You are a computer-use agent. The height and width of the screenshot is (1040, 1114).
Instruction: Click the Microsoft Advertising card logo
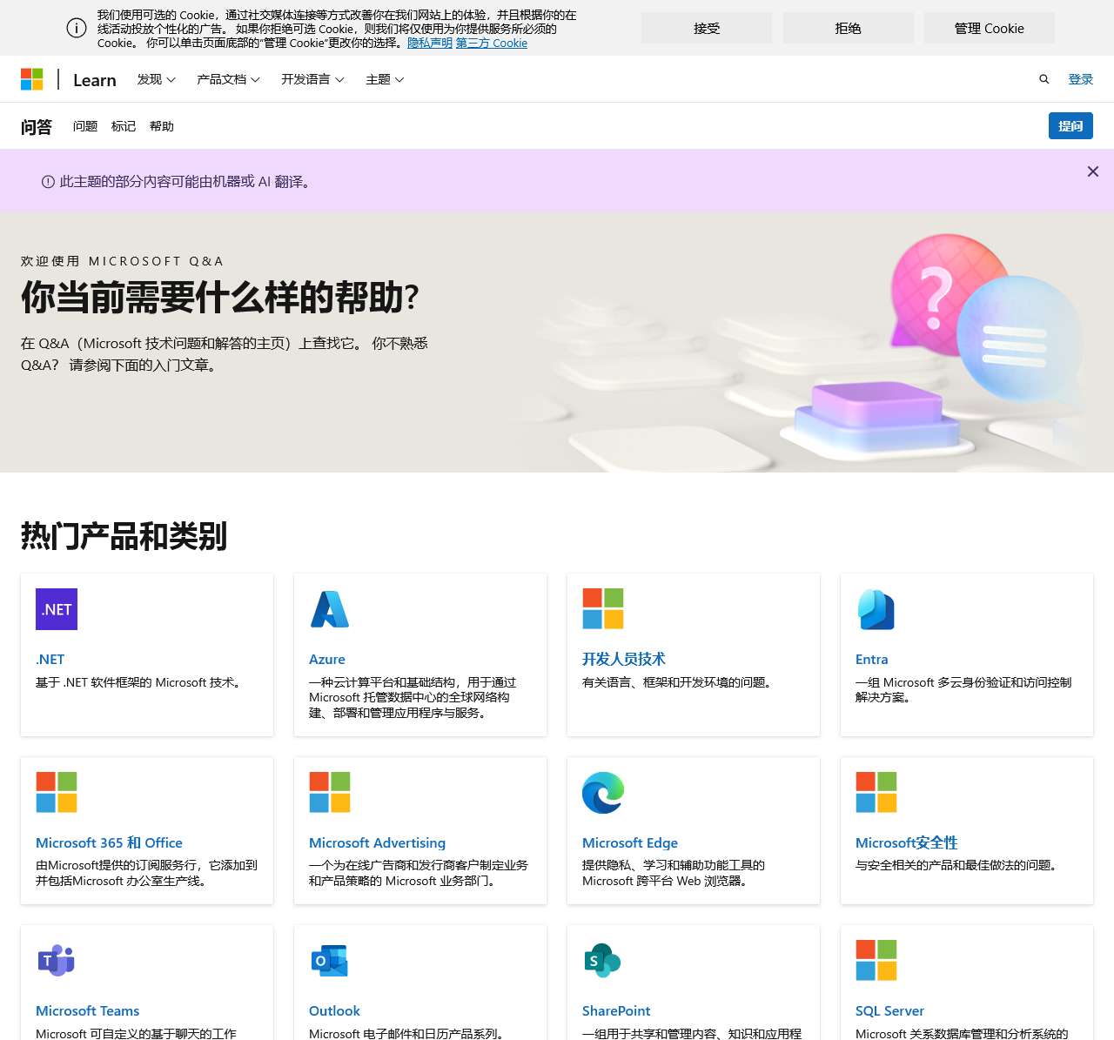[x=330, y=792]
